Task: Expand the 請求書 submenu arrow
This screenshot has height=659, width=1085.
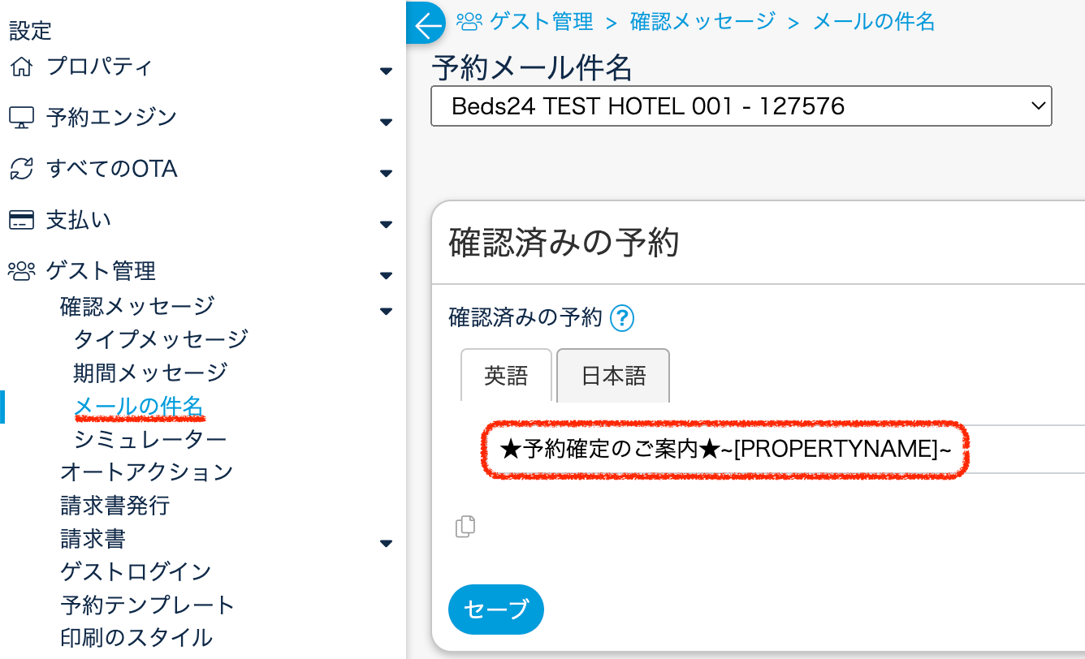Action: pos(386,544)
